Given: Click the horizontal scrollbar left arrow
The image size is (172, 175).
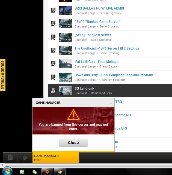Looking at the screenshot, I should [x=2, y=165].
